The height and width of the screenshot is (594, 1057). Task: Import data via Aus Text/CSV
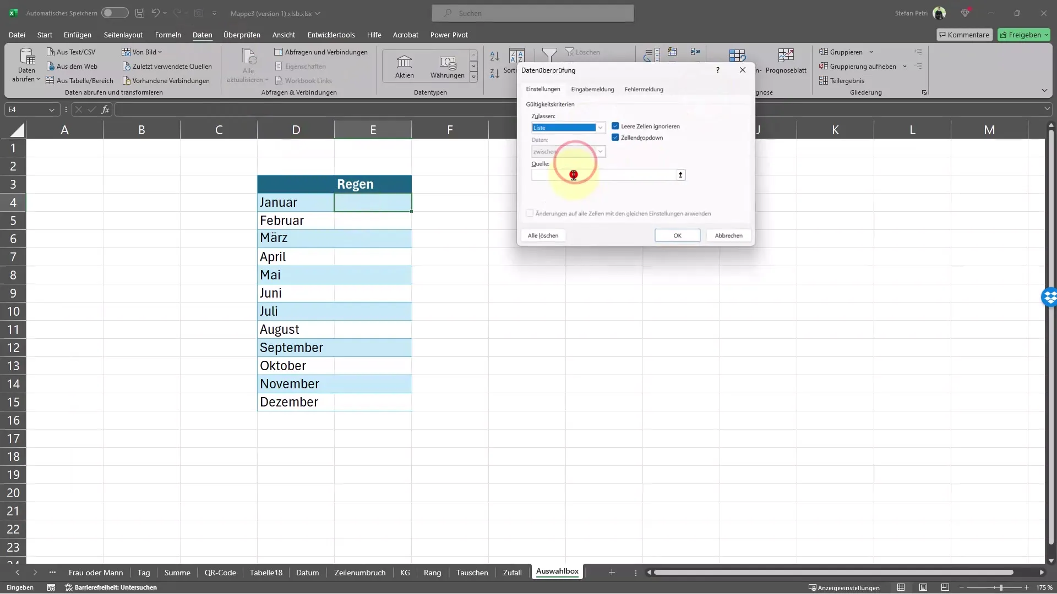click(71, 52)
